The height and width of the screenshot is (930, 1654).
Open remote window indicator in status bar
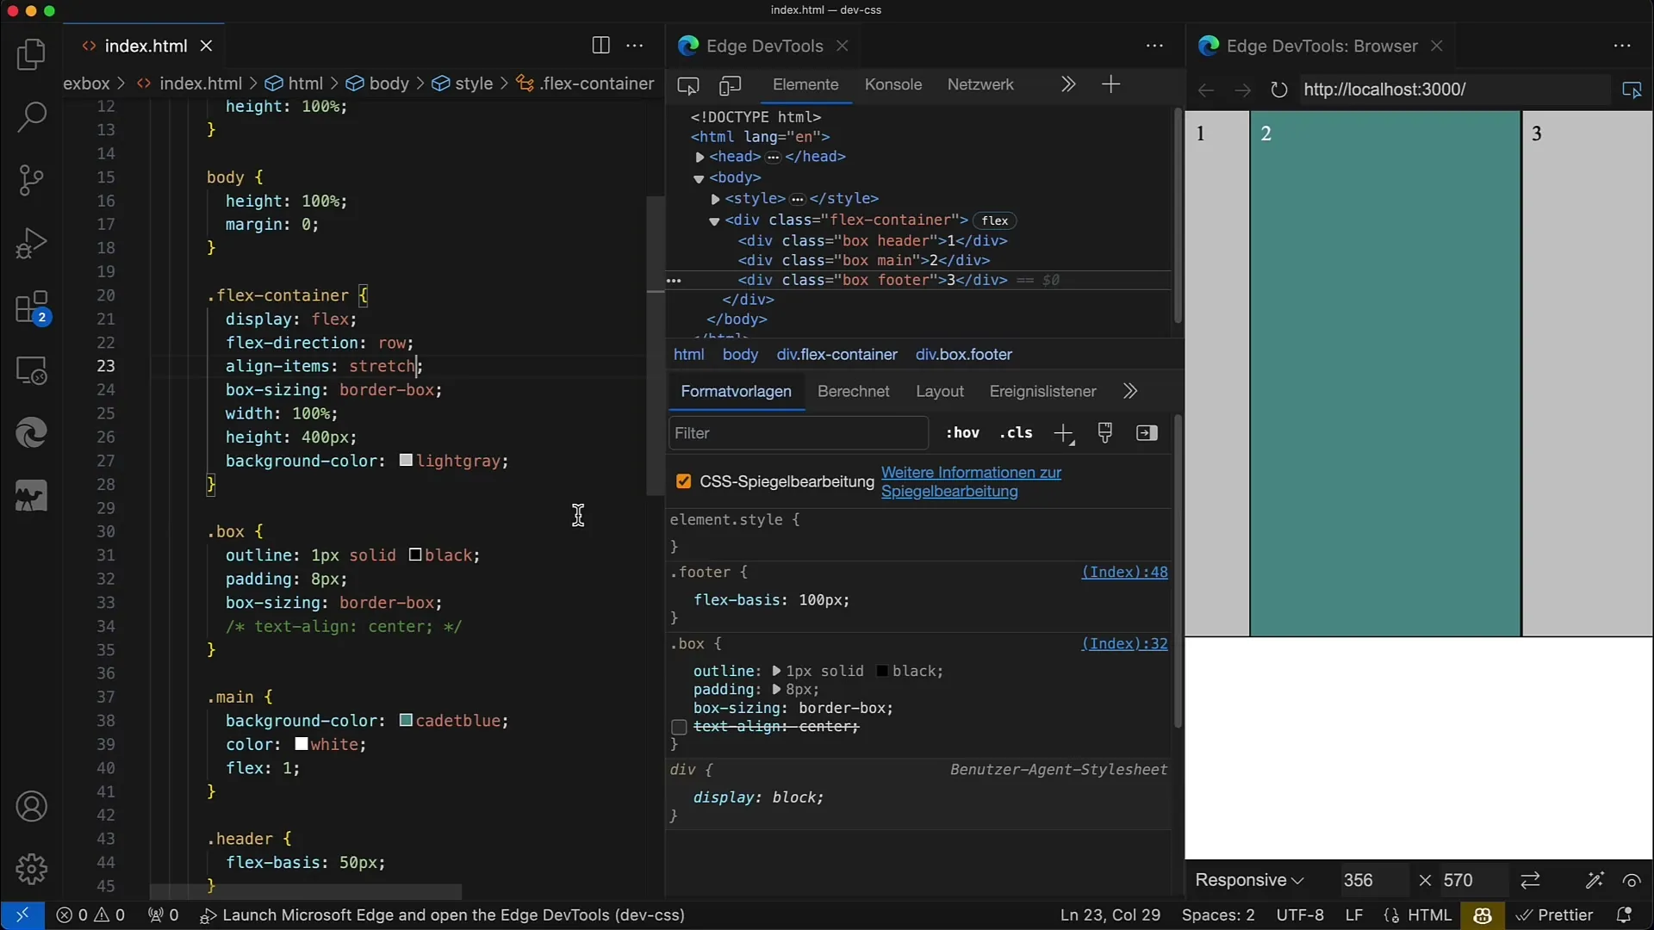pyautogui.click(x=22, y=914)
